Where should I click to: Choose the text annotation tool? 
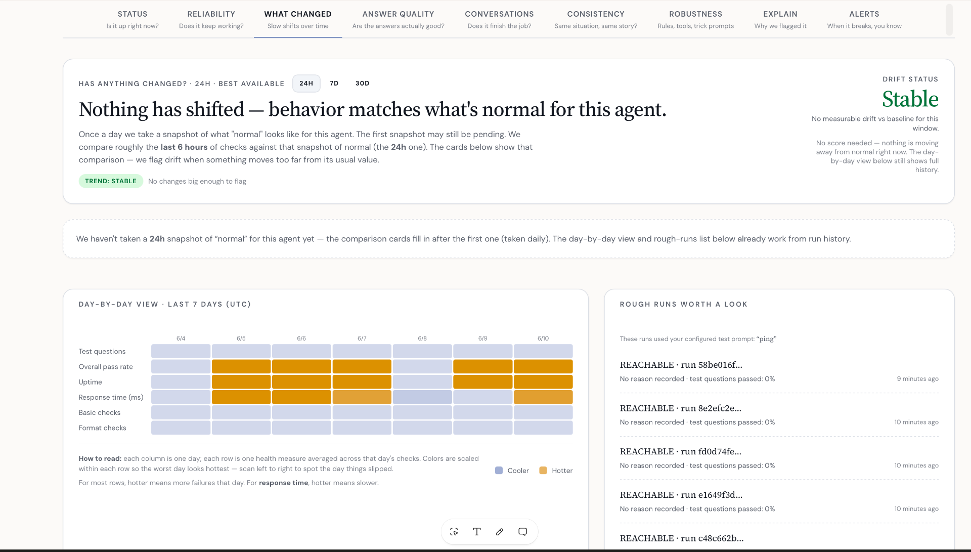pos(476,532)
